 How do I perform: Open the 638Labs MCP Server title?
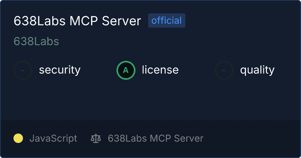click(x=77, y=21)
